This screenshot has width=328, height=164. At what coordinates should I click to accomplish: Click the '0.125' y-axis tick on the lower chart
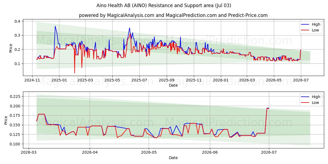(15, 134)
